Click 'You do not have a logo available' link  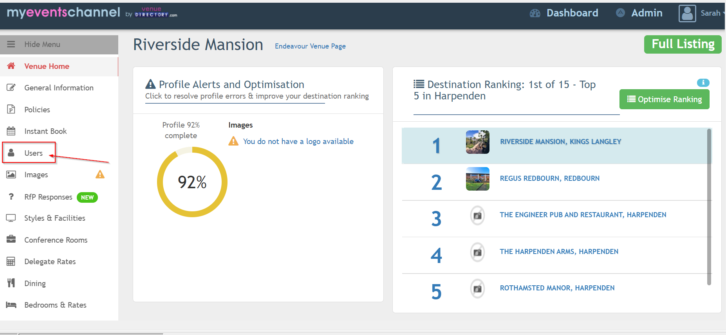click(298, 141)
